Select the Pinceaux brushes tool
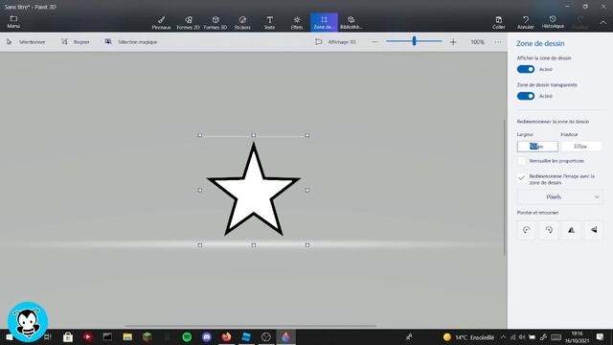Screen dimensions: 613x345 click(x=161, y=23)
